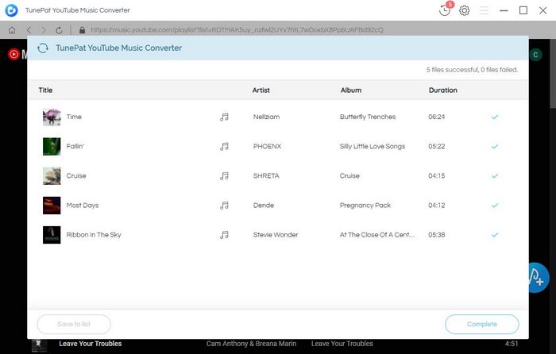Select Ribbon In The Sky album thumbnail
This screenshot has width=556, height=354.
click(x=52, y=235)
